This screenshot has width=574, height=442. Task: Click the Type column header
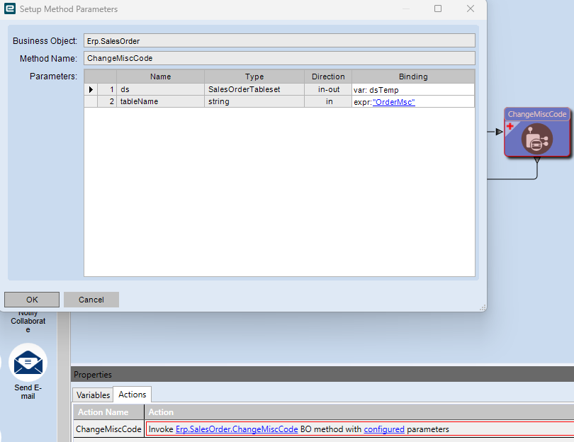254,76
